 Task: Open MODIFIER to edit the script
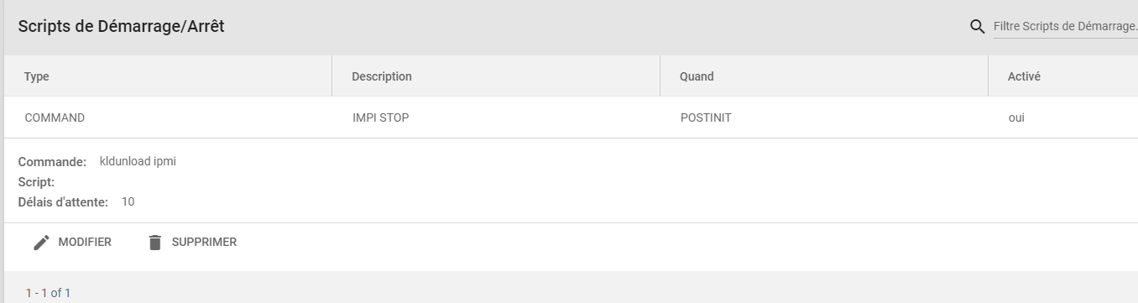tap(72, 243)
